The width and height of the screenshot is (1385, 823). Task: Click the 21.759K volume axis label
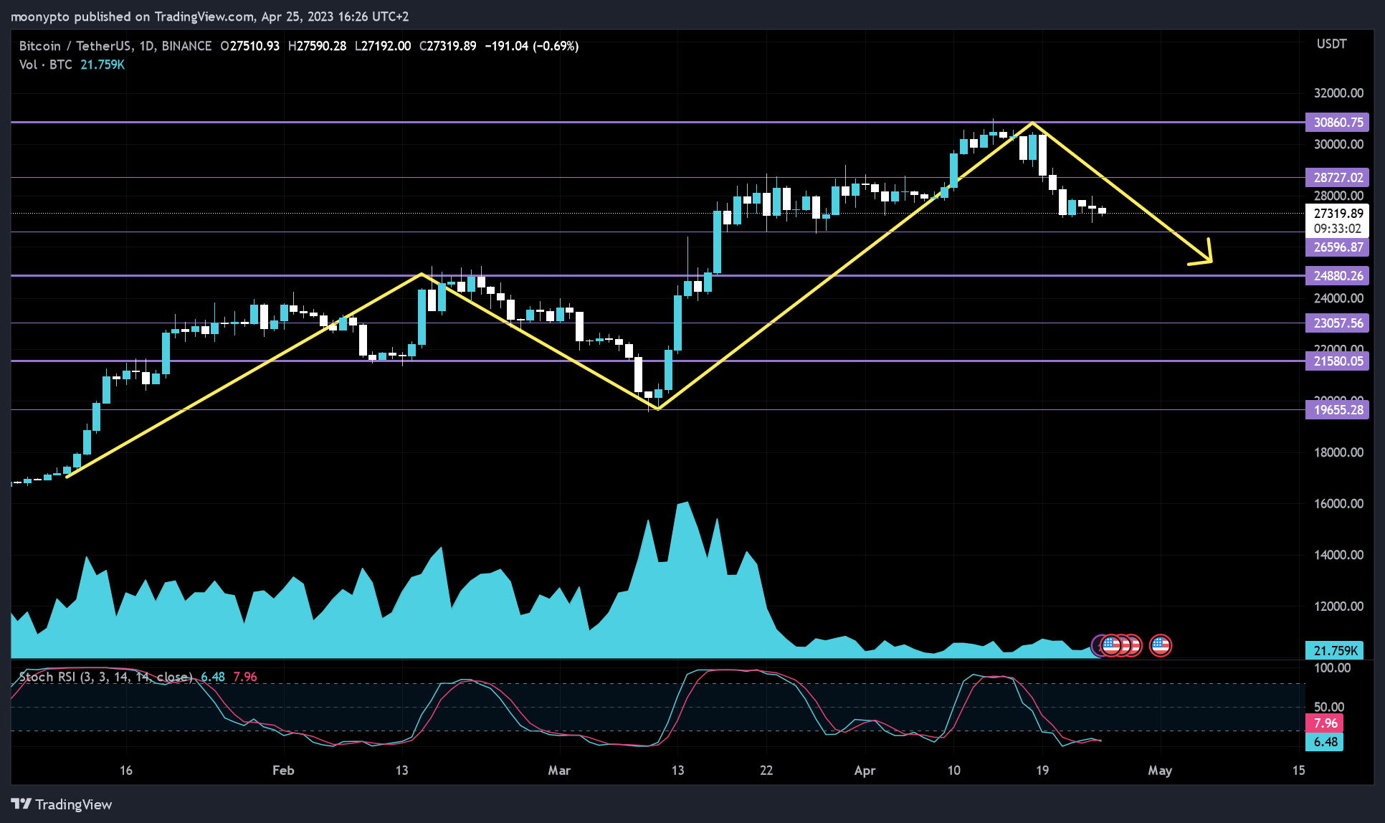point(1335,651)
